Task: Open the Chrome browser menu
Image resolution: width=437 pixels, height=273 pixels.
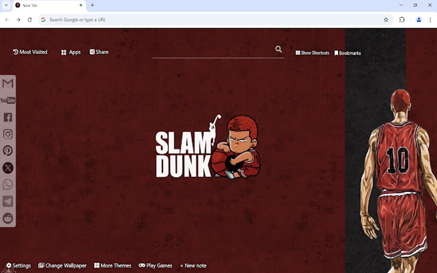Action: coord(431,20)
